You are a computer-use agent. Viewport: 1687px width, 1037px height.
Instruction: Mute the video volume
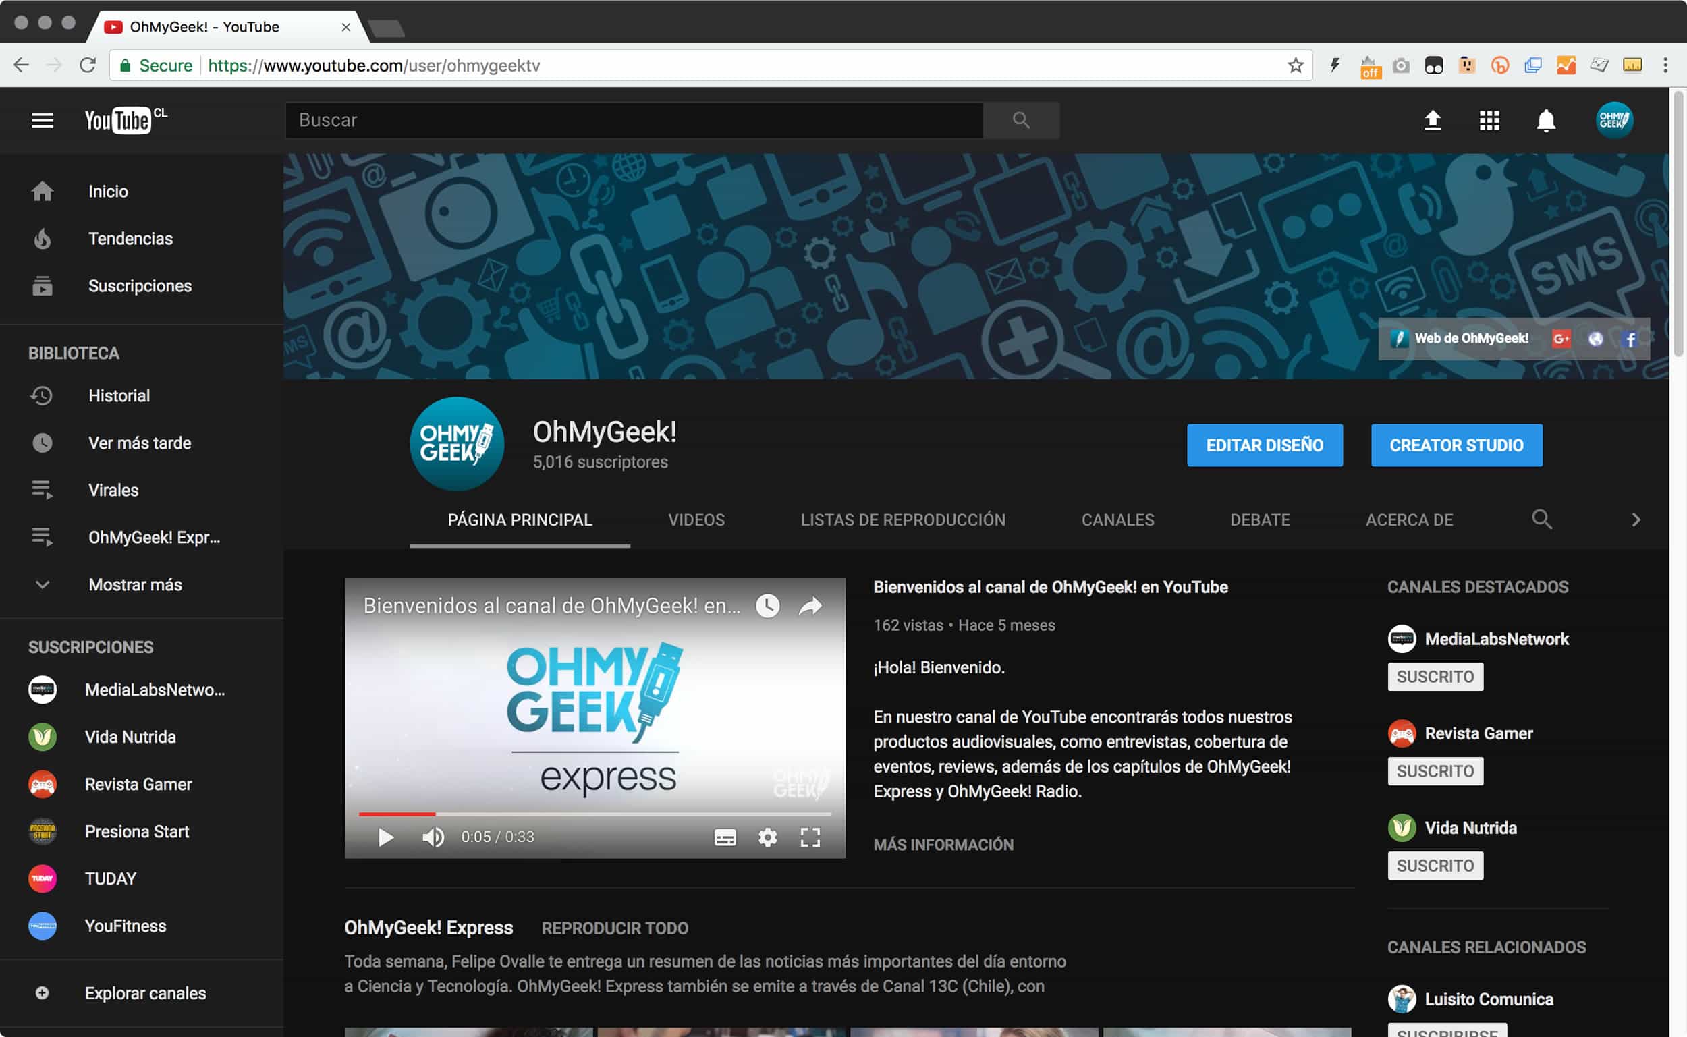(x=433, y=837)
